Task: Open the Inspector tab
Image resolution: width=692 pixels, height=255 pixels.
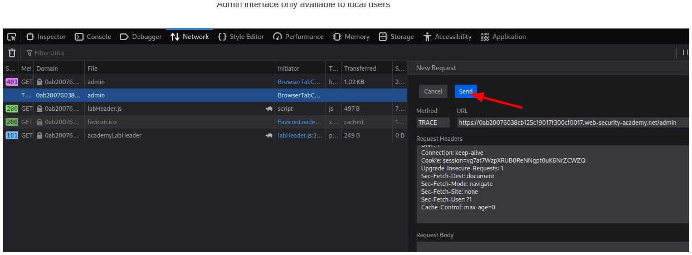Action: 46,37
